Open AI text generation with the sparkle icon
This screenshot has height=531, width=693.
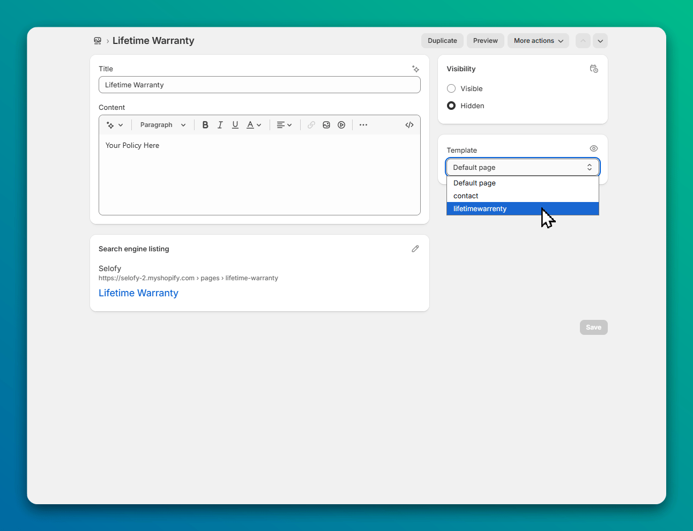point(415,69)
